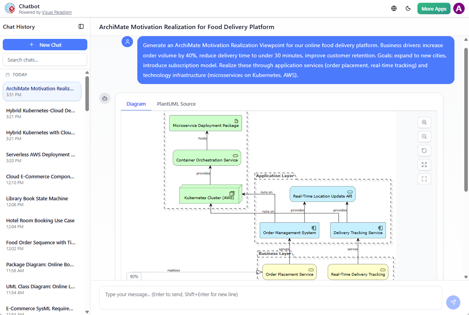469x315 pixels.
Task: Select the Diagram tab
Action: click(136, 104)
